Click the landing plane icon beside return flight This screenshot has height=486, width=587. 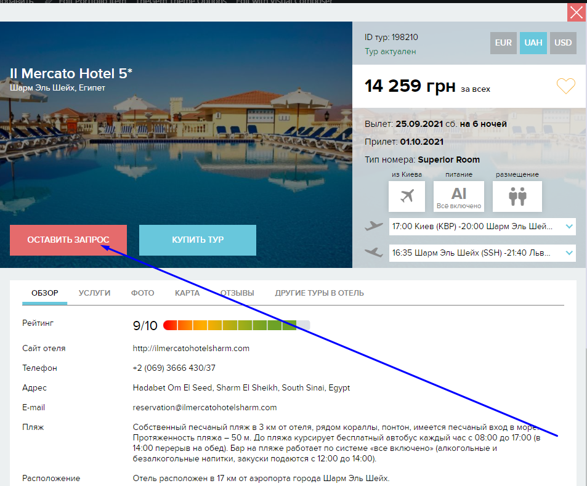pos(374,253)
